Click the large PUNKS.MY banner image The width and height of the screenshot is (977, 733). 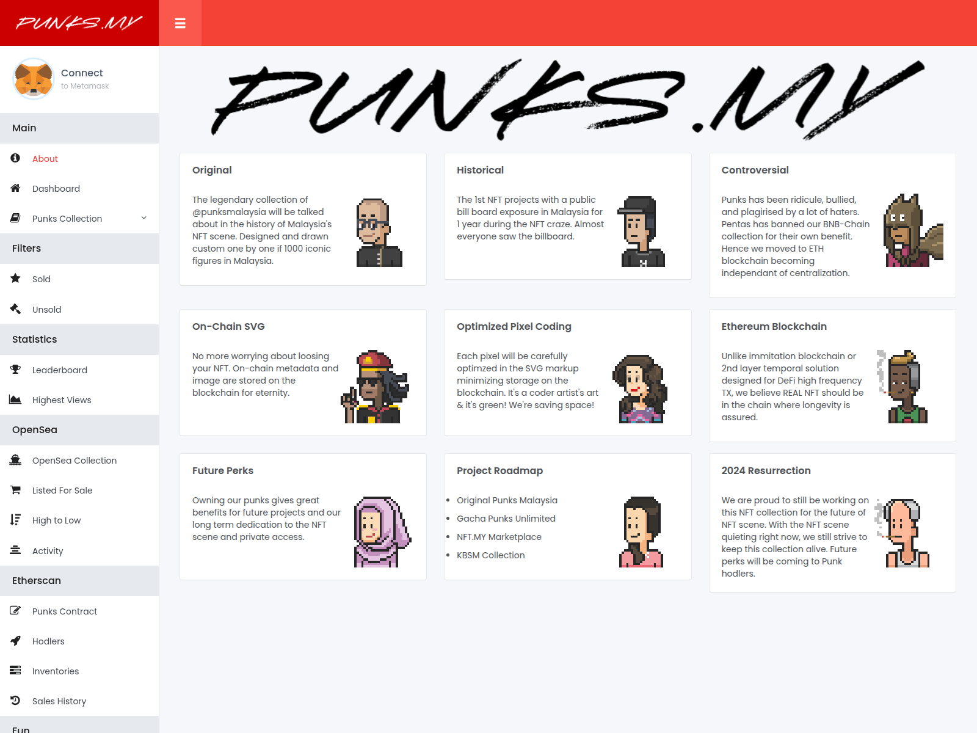point(568,100)
